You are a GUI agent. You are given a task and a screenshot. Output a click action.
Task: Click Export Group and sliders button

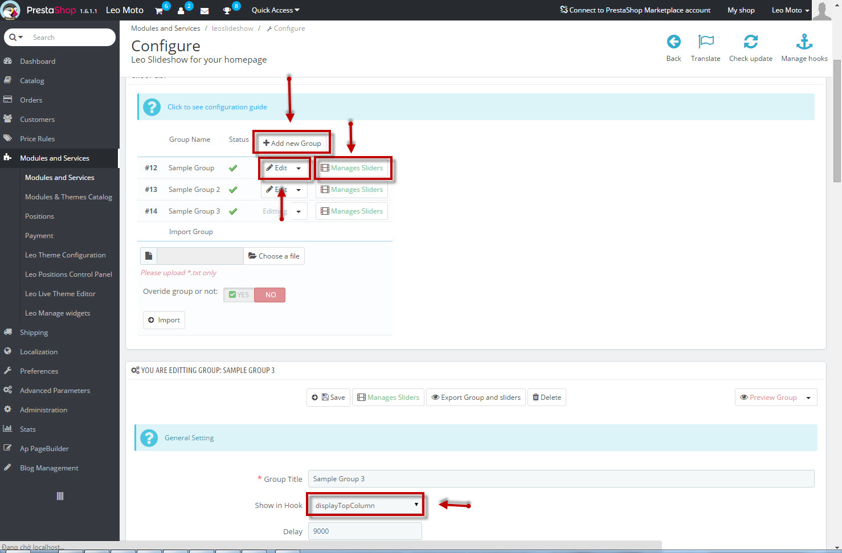476,398
